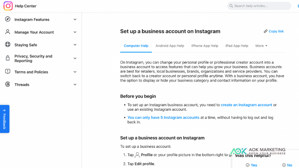Click the Copy link button

[274, 31]
